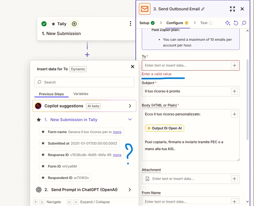Insert data into Subject field with plus button
The width and height of the screenshot is (254, 206).
pos(234,91)
